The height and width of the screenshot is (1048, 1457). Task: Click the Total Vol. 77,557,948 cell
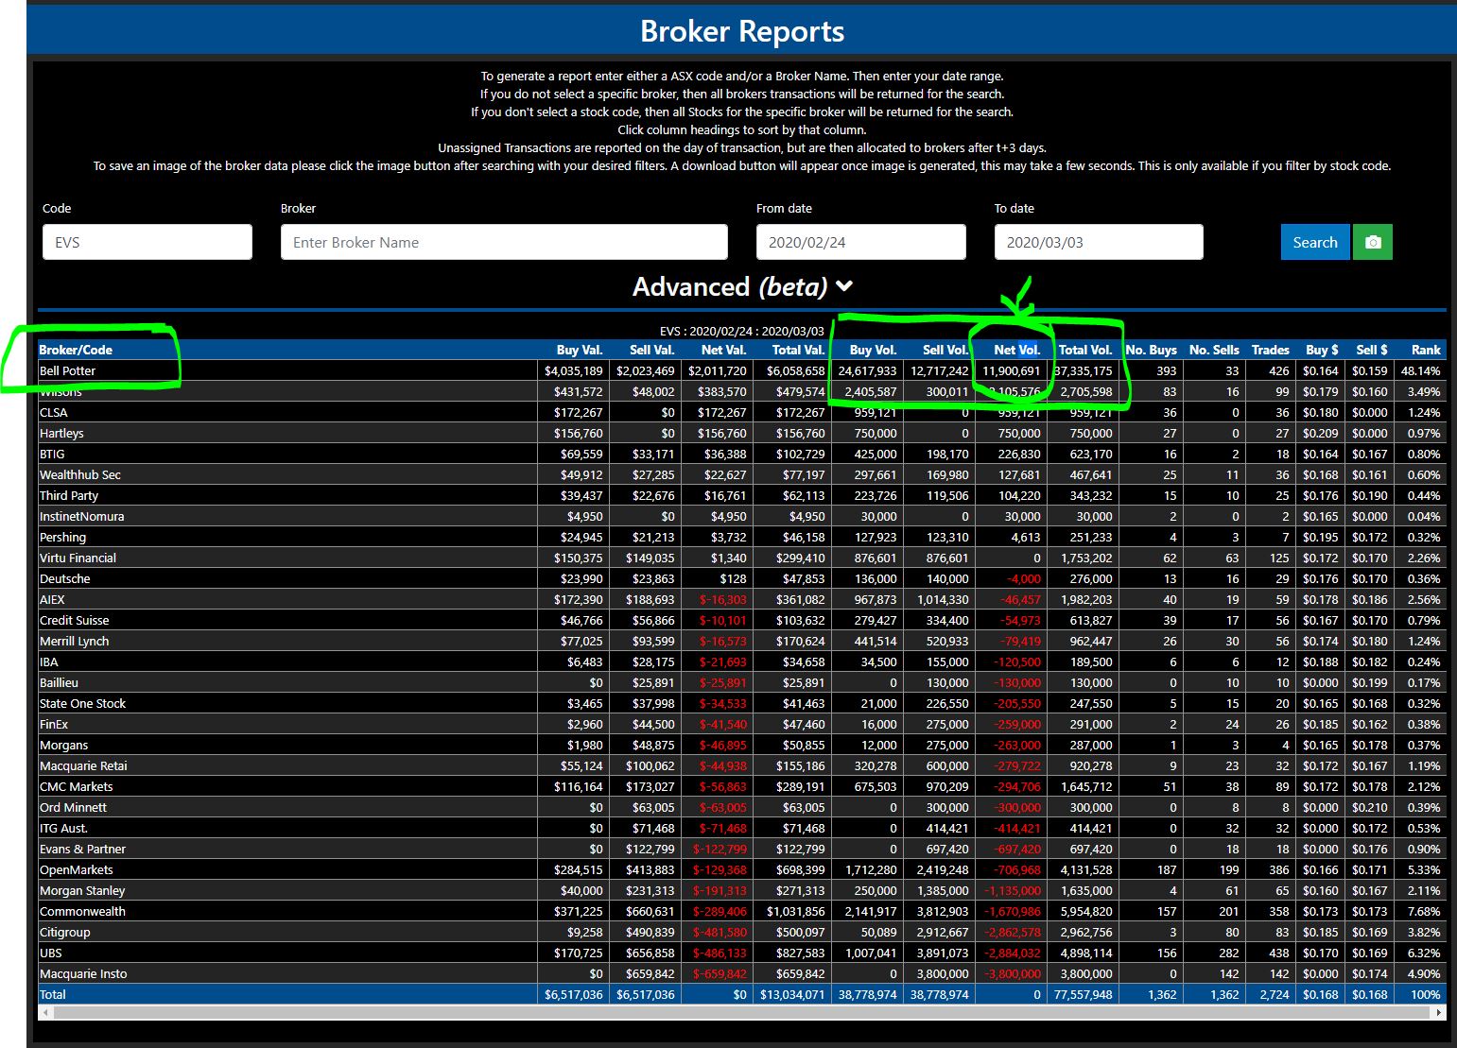tap(1084, 994)
